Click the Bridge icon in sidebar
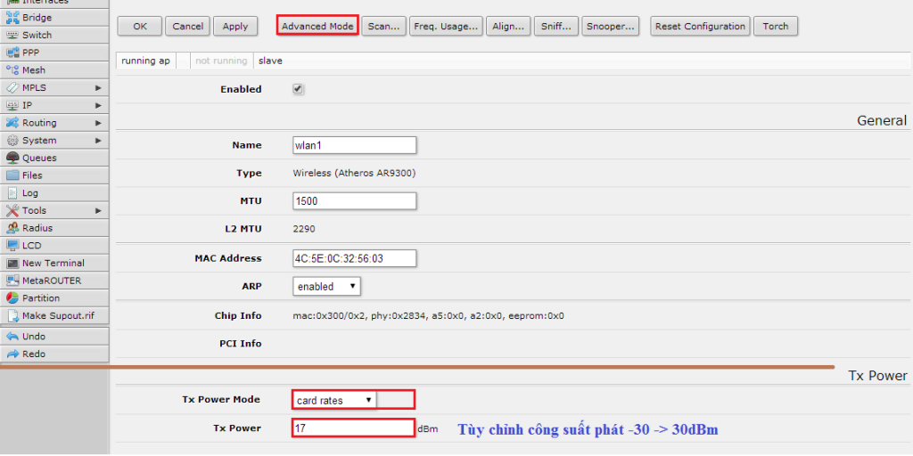Screen dimensions: 913x456 (12, 18)
